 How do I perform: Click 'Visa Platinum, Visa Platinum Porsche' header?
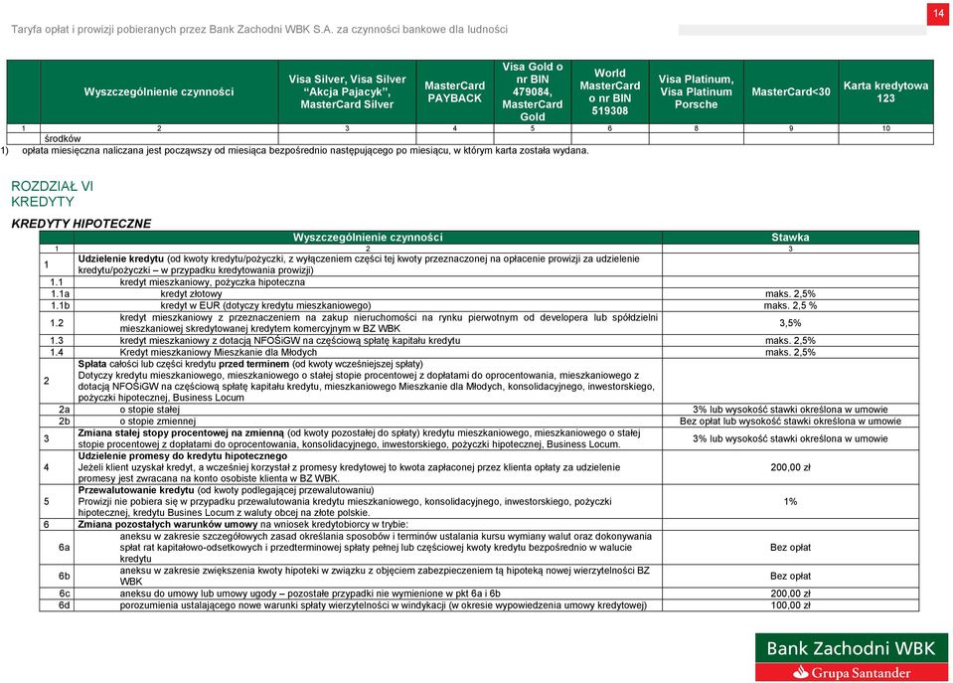[x=696, y=91]
